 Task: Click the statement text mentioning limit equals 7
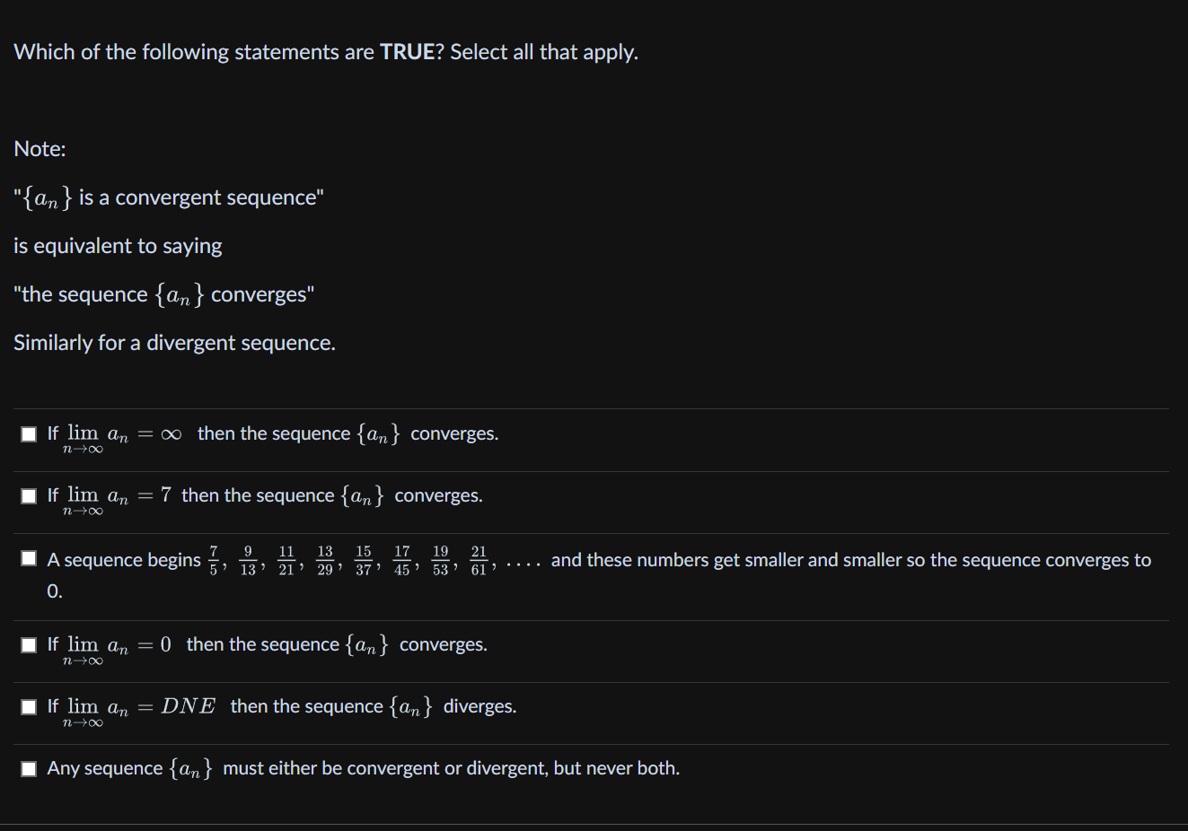(x=265, y=496)
